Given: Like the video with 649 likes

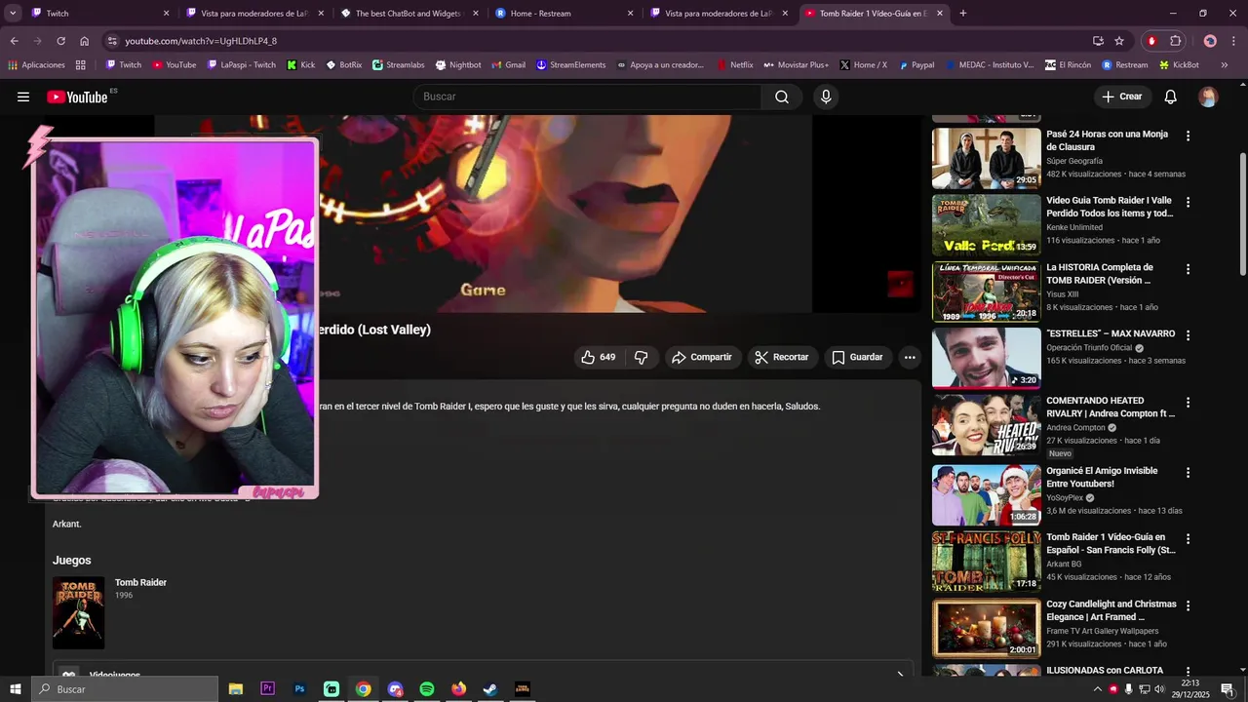Looking at the screenshot, I should [x=598, y=358].
